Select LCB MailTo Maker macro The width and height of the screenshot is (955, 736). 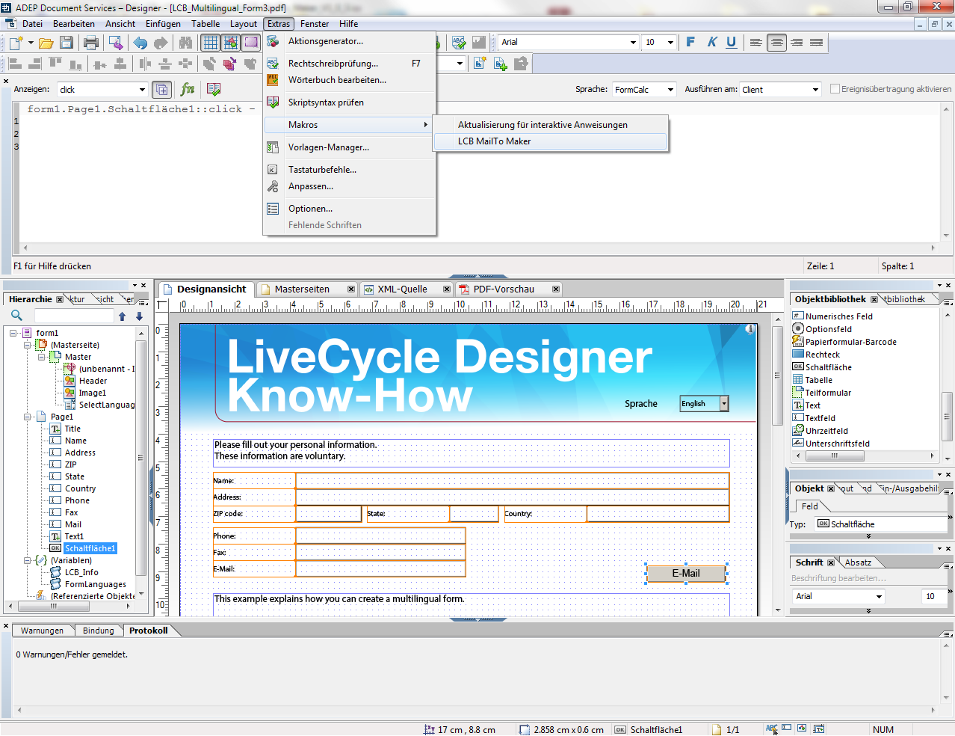(551, 141)
